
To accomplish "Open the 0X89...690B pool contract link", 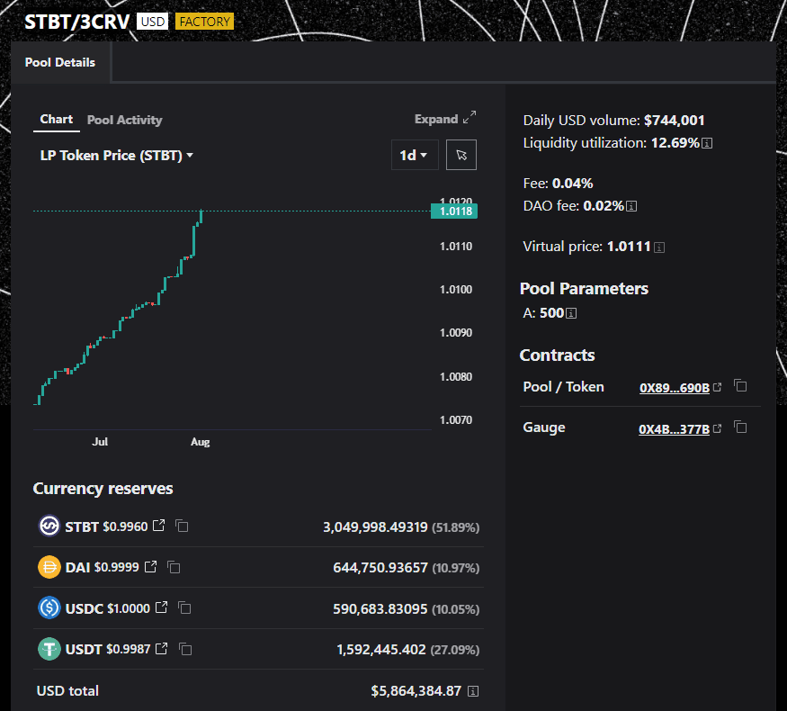I will (x=674, y=388).
